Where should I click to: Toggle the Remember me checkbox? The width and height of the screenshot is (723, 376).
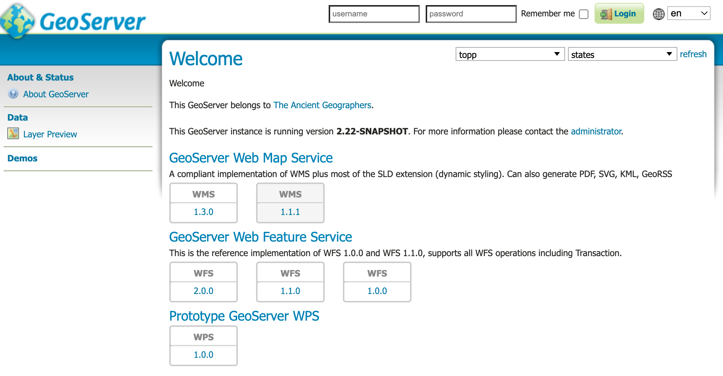point(584,14)
